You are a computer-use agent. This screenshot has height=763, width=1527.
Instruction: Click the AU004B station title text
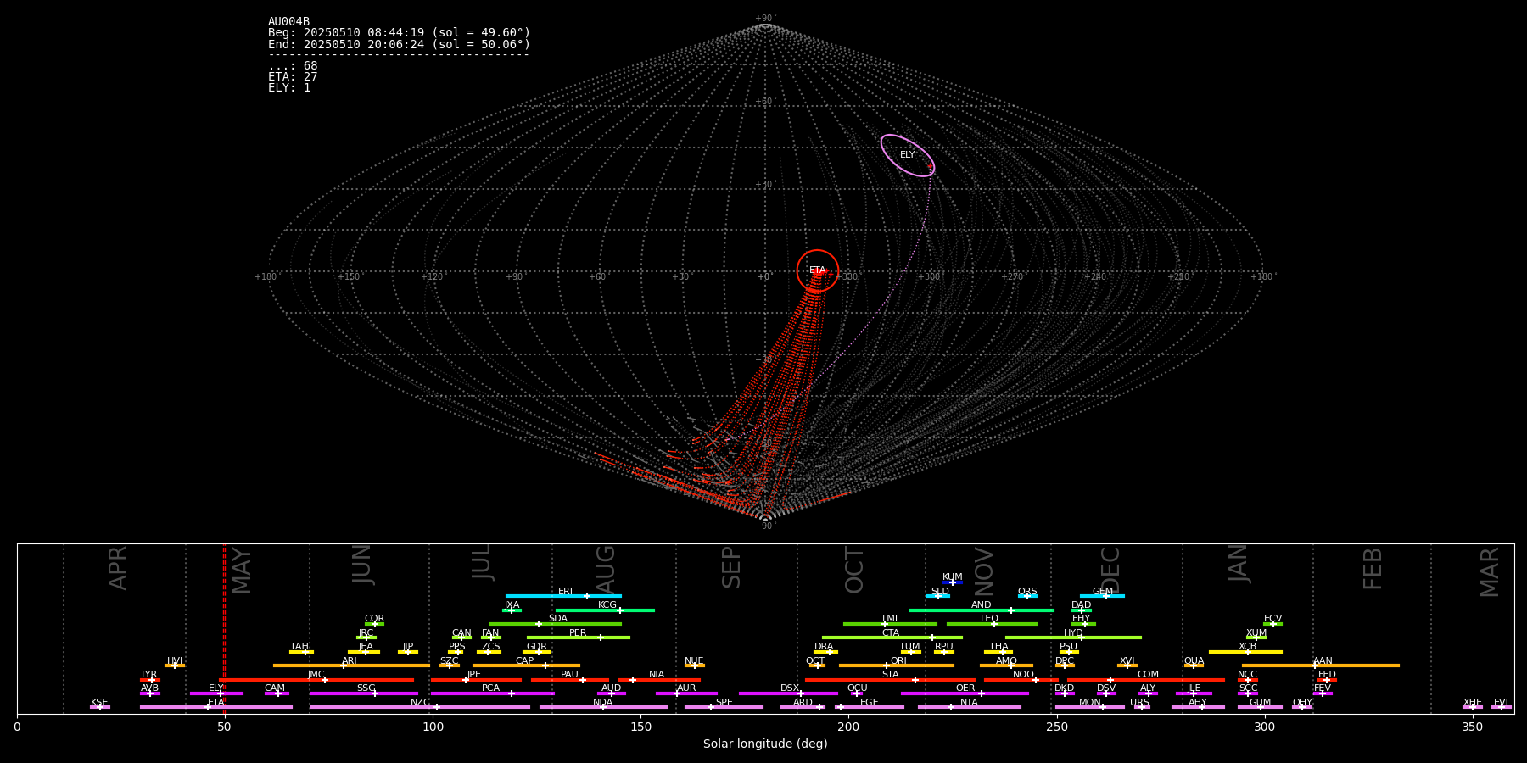tap(288, 22)
